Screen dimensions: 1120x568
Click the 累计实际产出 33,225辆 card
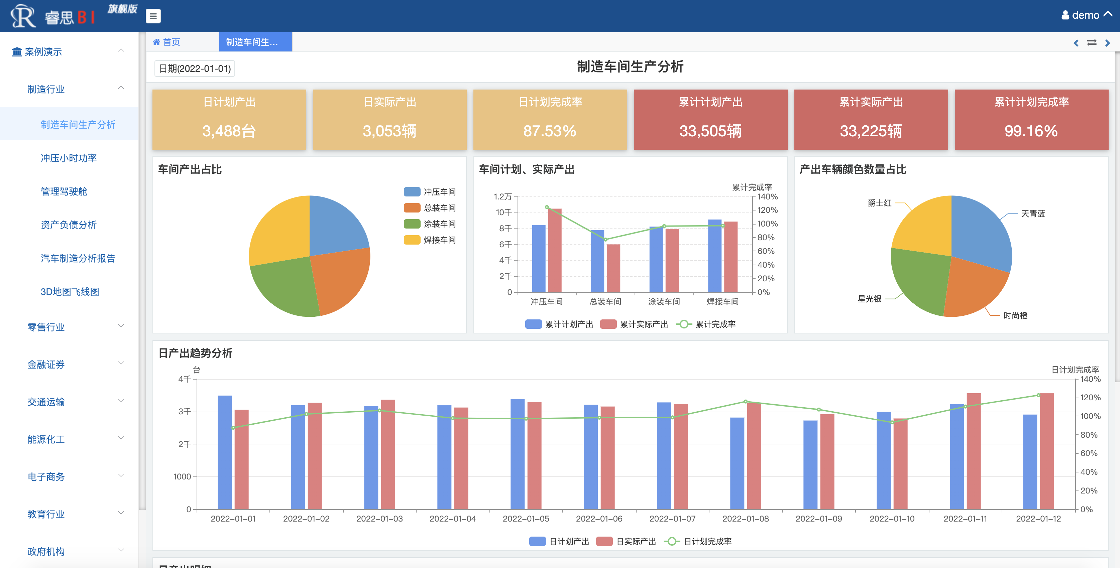click(x=871, y=120)
